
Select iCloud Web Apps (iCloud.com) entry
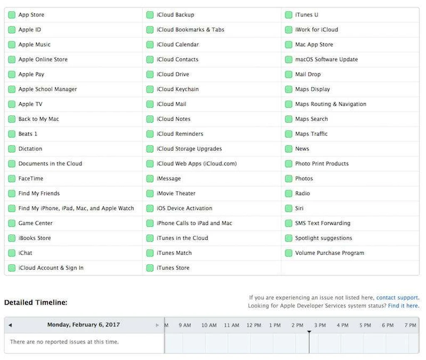(x=197, y=164)
